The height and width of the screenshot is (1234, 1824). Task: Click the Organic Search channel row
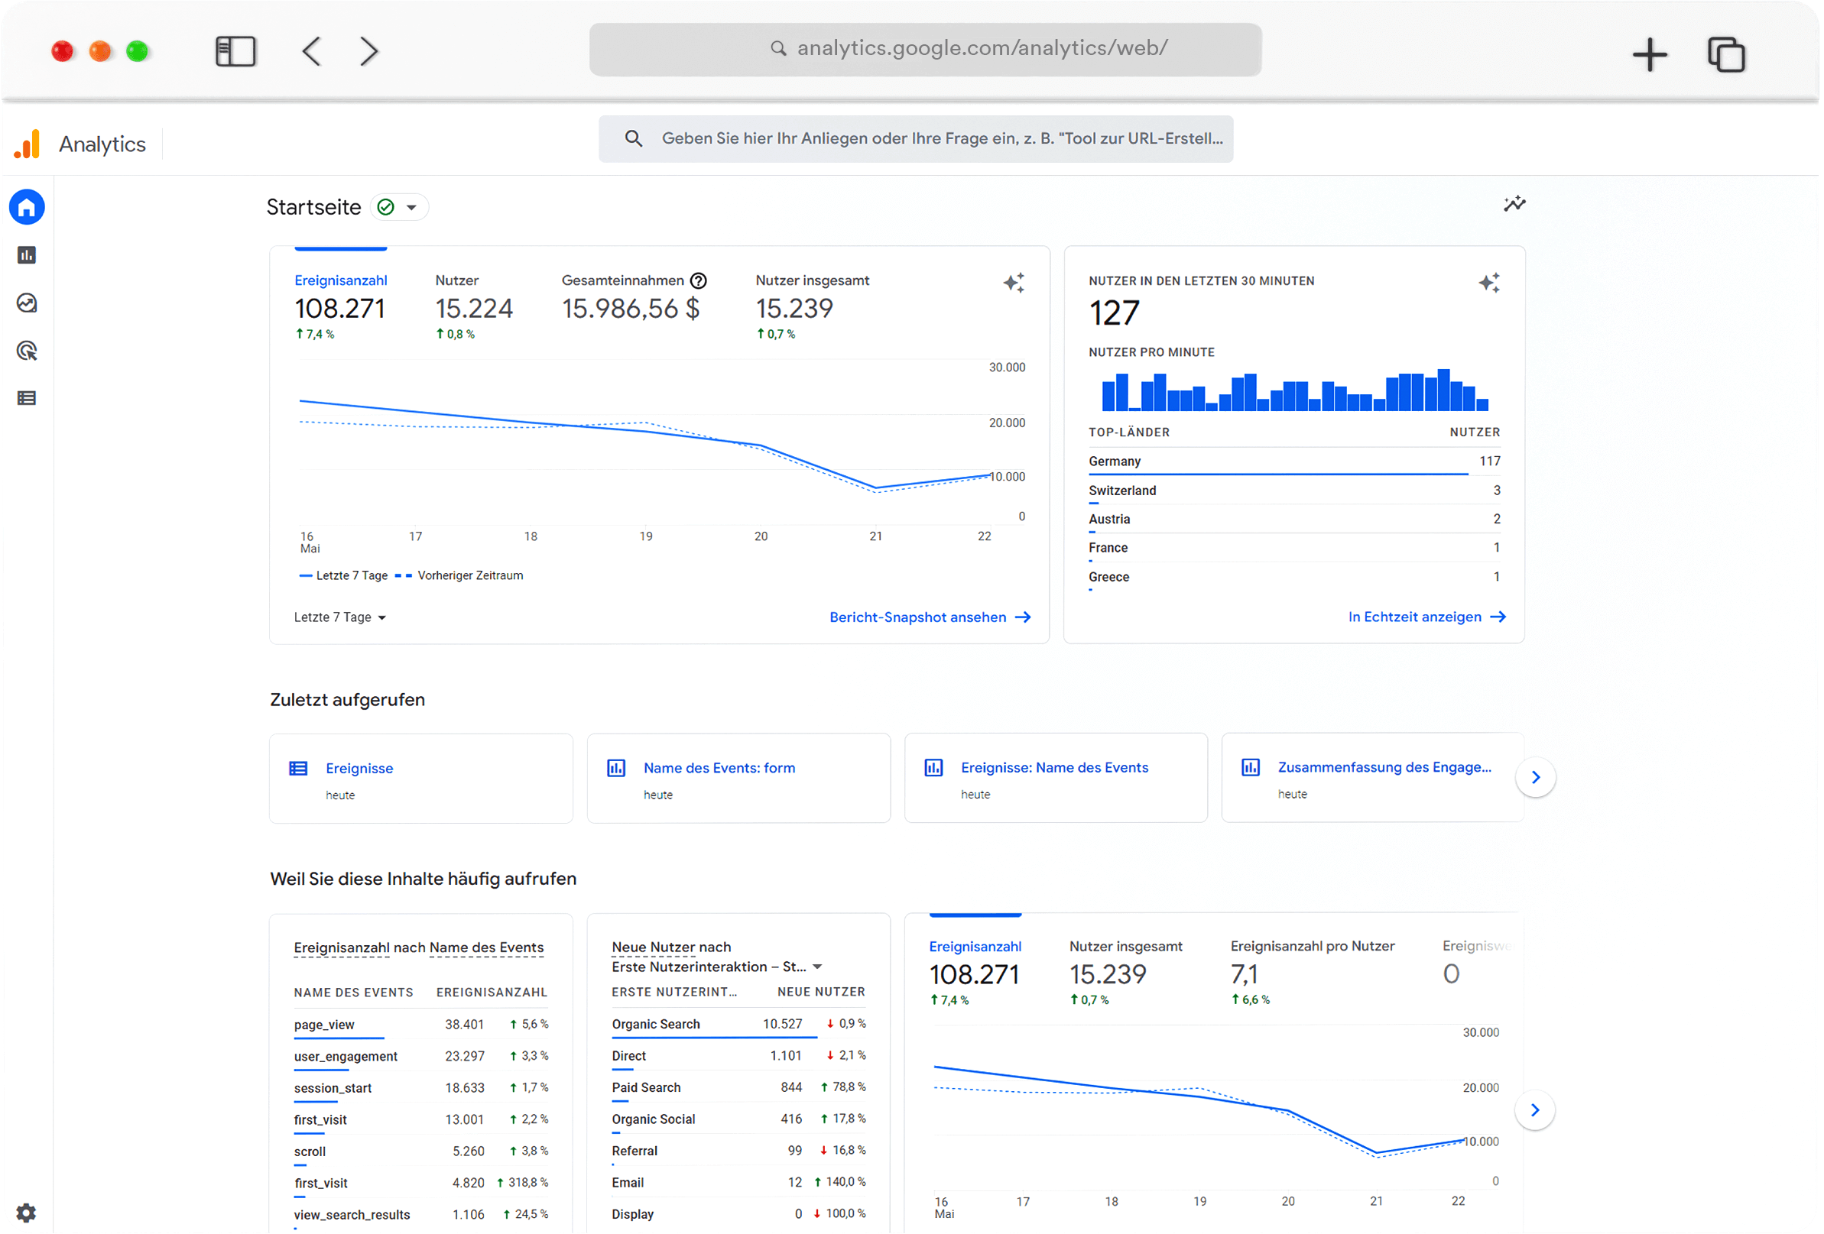(738, 1025)
